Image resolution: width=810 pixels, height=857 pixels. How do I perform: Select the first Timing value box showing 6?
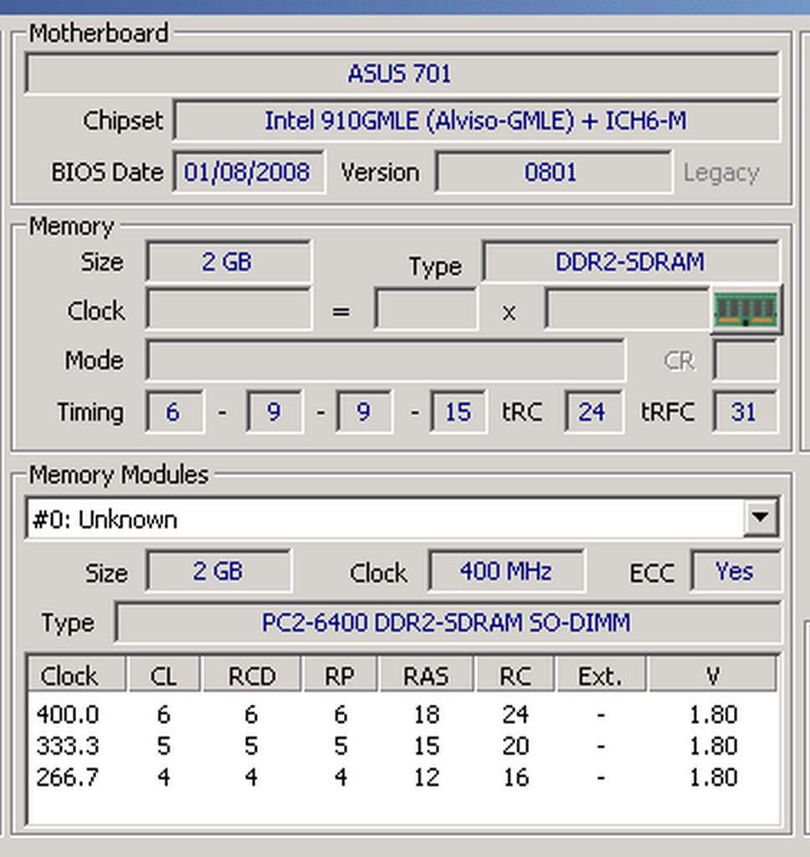pos(173,412)
